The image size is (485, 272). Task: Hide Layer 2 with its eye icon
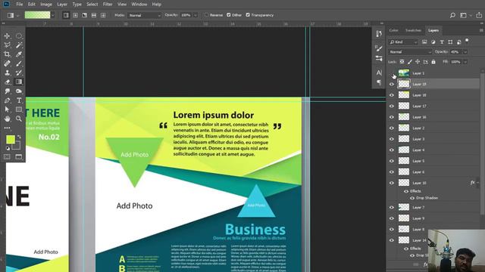[392, 128]
